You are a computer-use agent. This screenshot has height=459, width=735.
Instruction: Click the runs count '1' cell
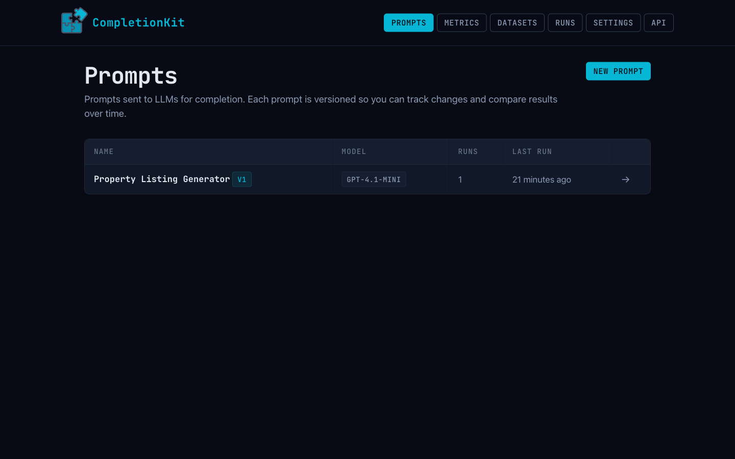pos(460,180)
